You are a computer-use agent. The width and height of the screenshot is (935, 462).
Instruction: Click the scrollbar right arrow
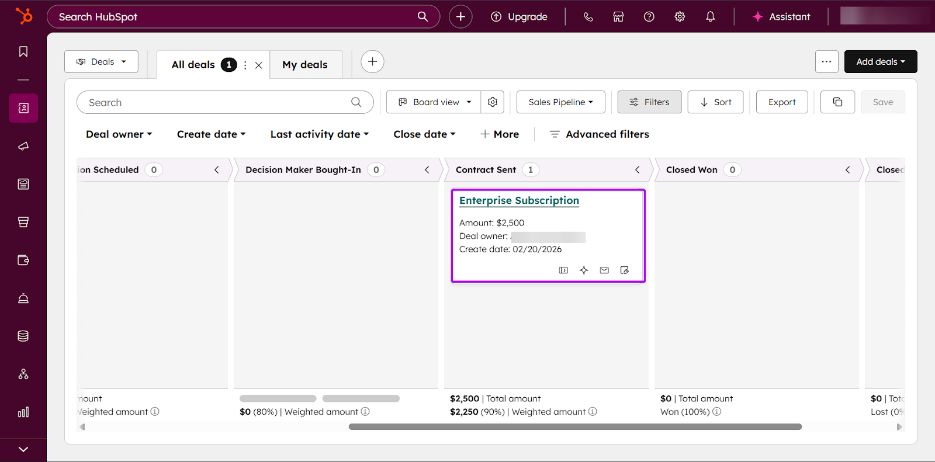(x=899, y=427)
